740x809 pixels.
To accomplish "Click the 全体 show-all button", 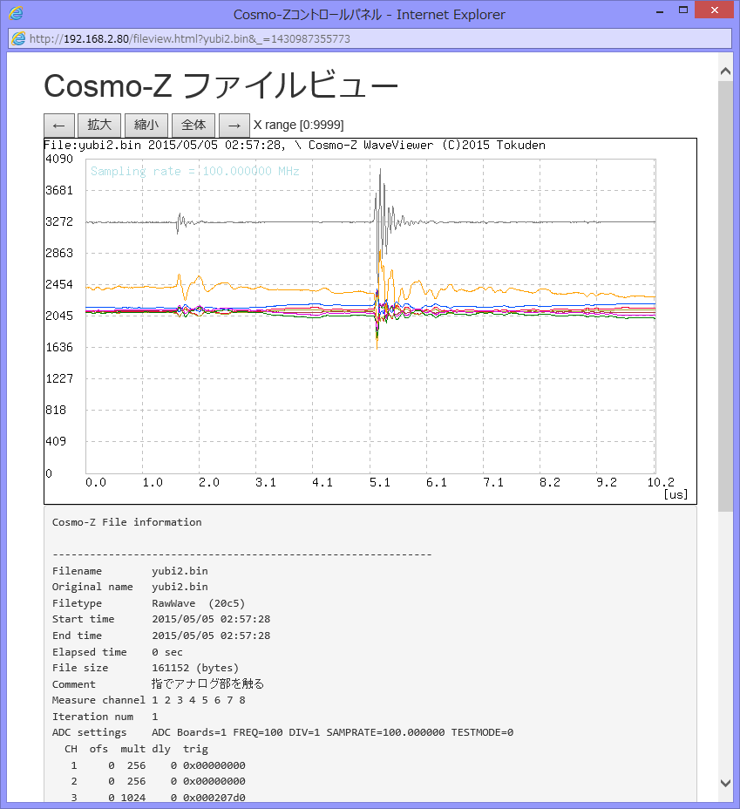I will coord(193,125).
